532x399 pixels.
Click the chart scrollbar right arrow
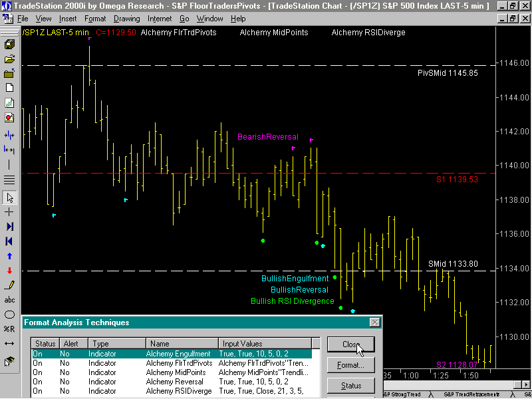[x=526, y=384]
